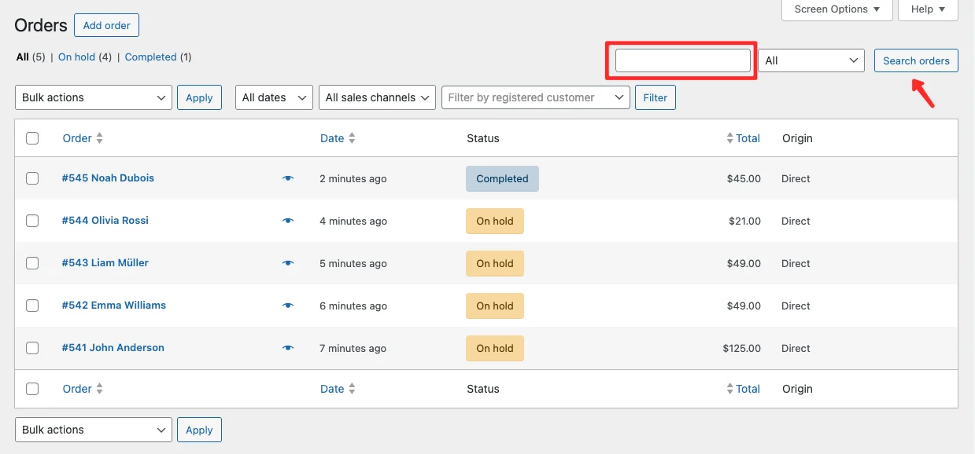Image resolution: width=975 pixels, height=454 pixels.
Task: Click the footer Order column link
Action: (77, 389)
